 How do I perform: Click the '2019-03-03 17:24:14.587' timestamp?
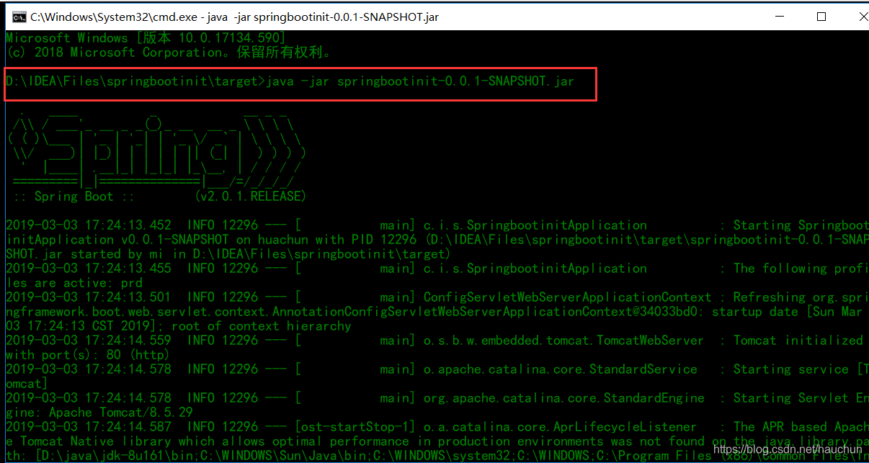click(89, 426)
